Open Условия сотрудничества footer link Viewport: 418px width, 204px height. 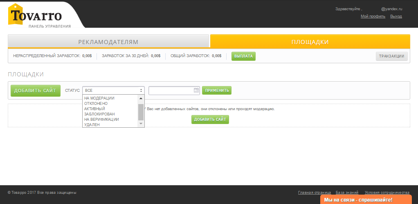pos(387,193)
